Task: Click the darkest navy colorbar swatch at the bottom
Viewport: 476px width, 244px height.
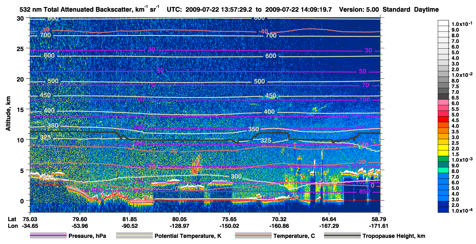Action: pos(444,210)
